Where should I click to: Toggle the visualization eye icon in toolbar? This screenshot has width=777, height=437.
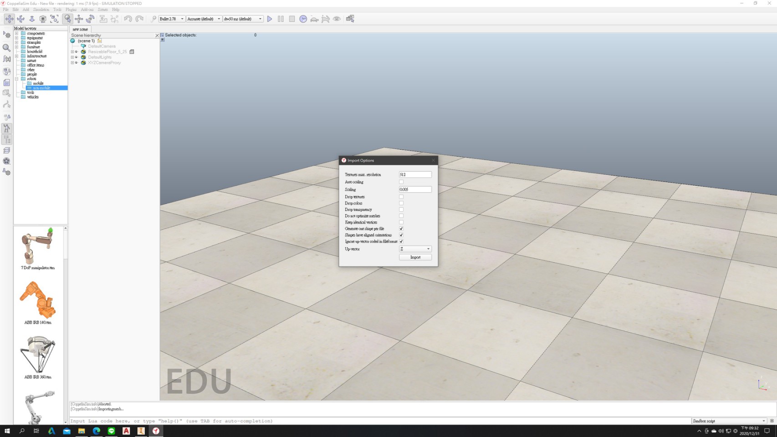click(x=337, y=19)
